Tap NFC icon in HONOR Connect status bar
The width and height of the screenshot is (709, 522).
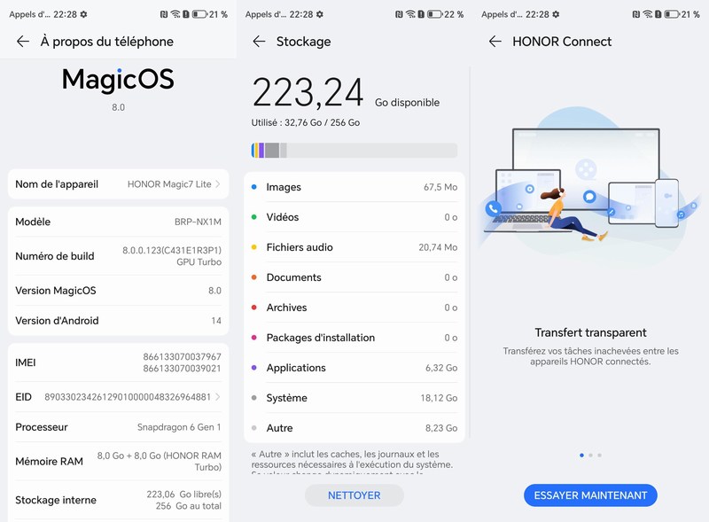pos(635,14)
